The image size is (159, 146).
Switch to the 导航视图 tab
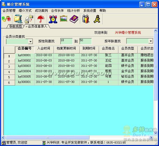[x=15, y=26]
